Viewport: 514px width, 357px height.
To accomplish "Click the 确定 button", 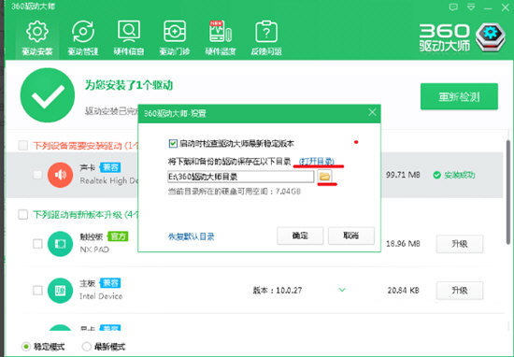I will (x=300, y=236).
